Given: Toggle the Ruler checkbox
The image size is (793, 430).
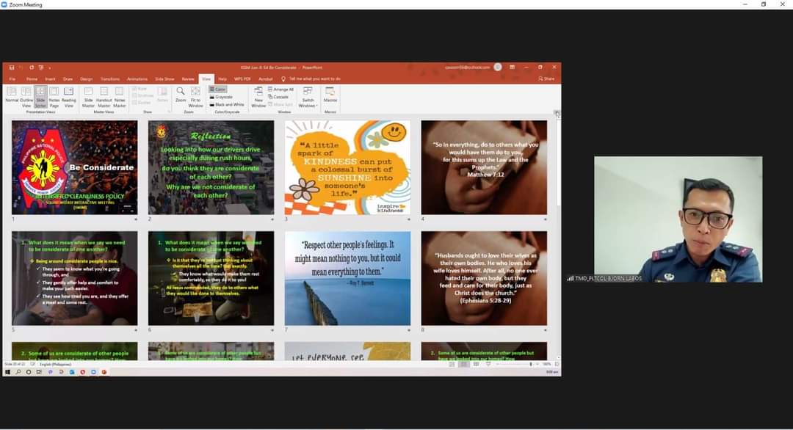Looking at the screenshot, I should click(140, 89).
